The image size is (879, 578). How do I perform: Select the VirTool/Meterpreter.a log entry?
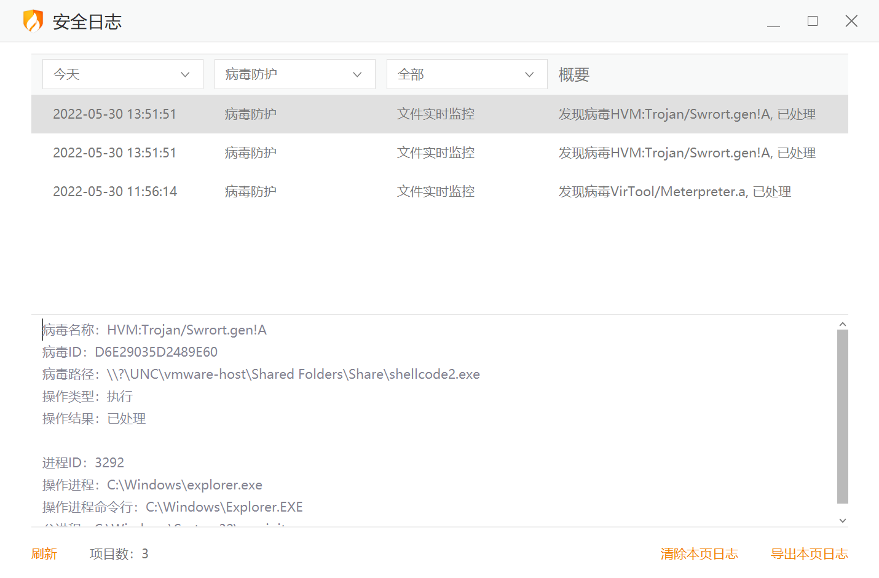pos(440,192)
